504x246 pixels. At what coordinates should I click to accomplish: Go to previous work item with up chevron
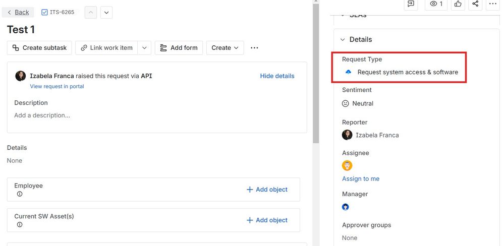pyautogui.click(x=91, y=13)
